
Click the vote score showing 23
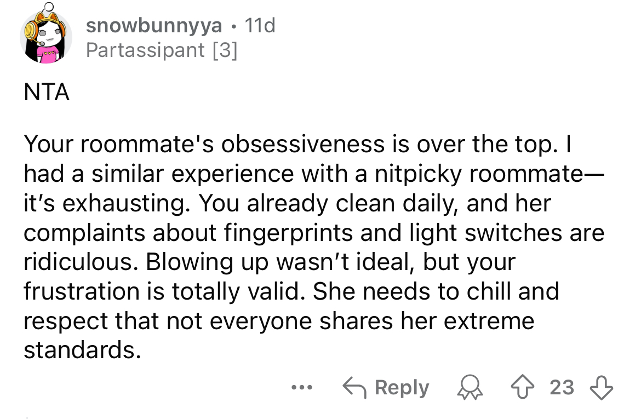tap(562, 388)
